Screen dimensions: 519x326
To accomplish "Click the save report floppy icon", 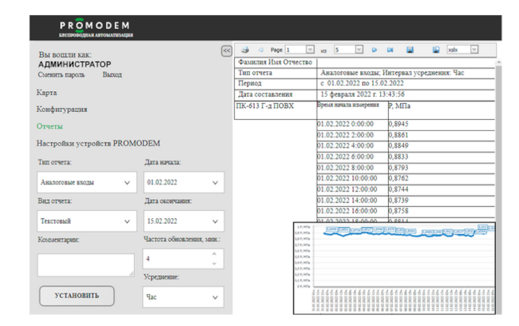I will click(x=410, y=50).
